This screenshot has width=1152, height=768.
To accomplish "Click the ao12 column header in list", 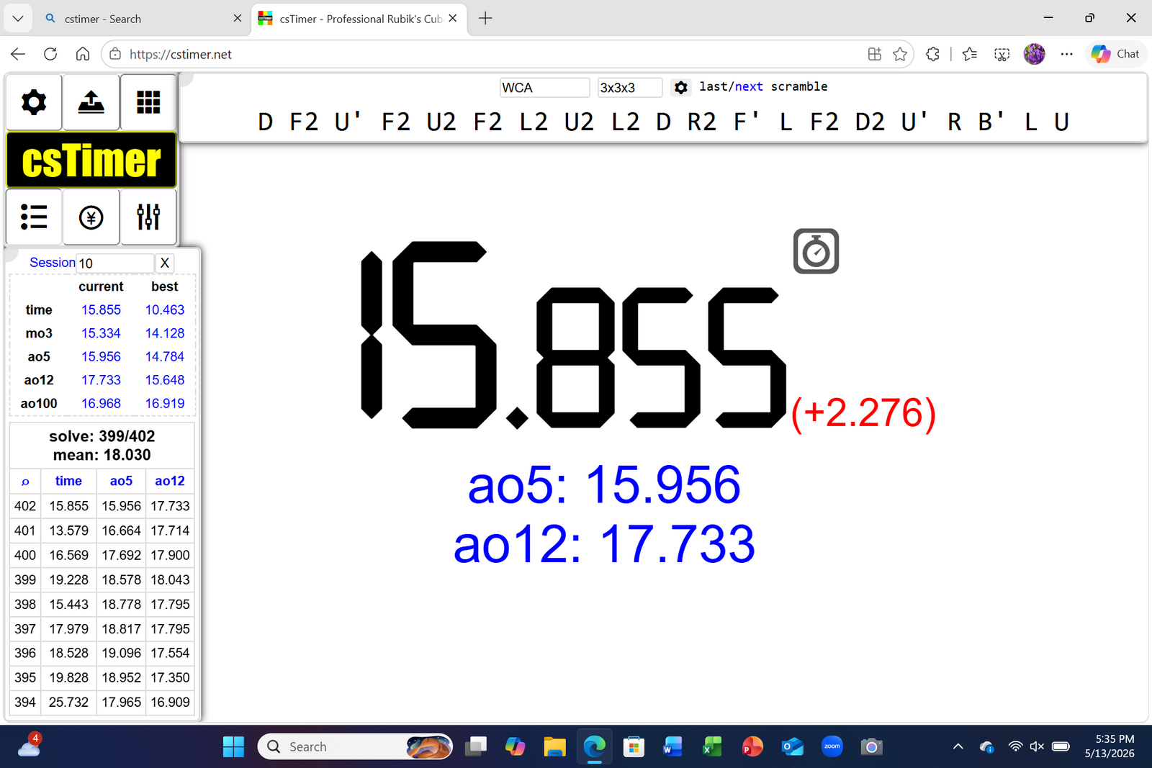I will 170,481.
